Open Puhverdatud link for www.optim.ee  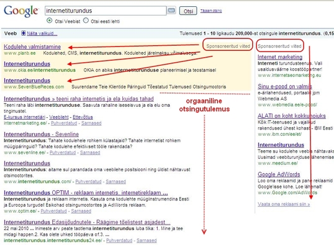pos(53,211)
